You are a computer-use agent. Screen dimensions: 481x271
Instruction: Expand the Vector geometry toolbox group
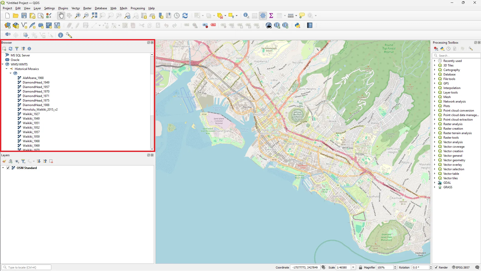[435, 160]
